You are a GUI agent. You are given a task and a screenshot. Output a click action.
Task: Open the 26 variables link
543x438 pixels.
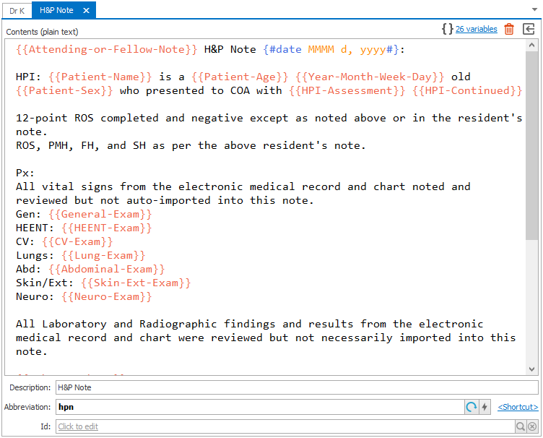[x=476, y=29]
